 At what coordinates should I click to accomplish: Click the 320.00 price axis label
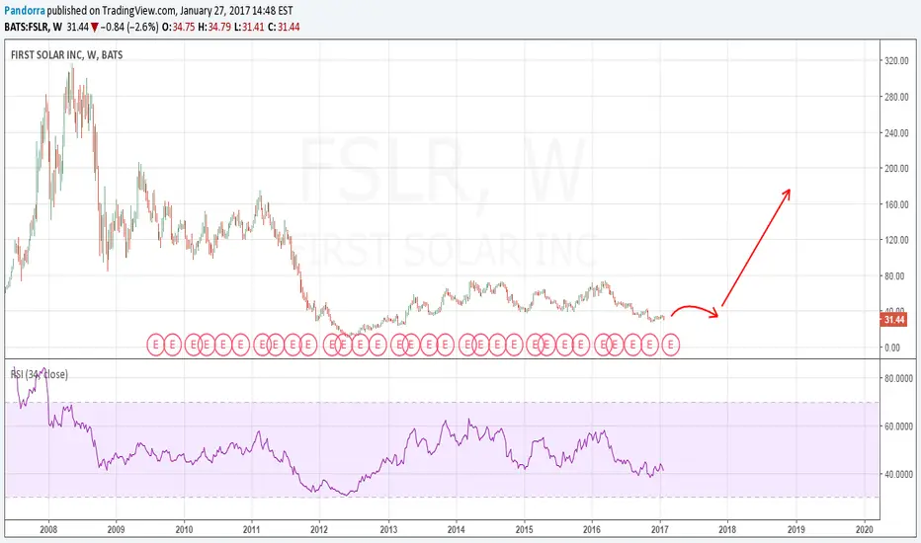click(896, 61)
